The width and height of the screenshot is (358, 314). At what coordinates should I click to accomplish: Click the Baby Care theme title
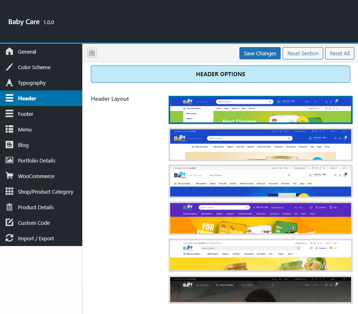point(24,22)
